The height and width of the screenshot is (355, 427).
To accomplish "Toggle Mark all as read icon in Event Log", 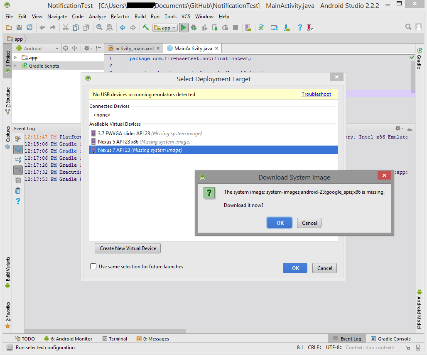I will coord(18,180).
